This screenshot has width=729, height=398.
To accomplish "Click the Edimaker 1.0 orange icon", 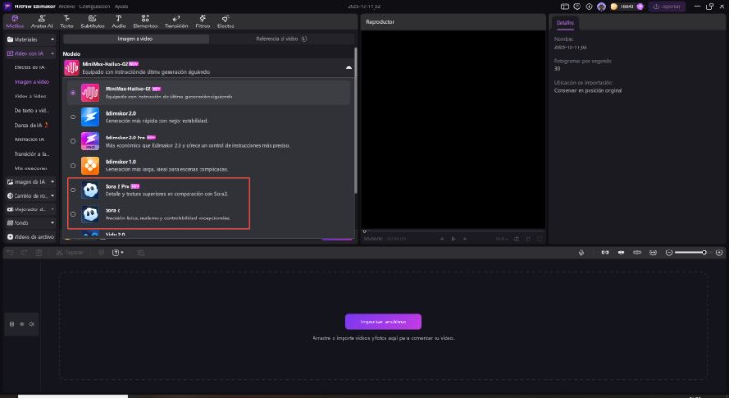I will coord(90,166).
